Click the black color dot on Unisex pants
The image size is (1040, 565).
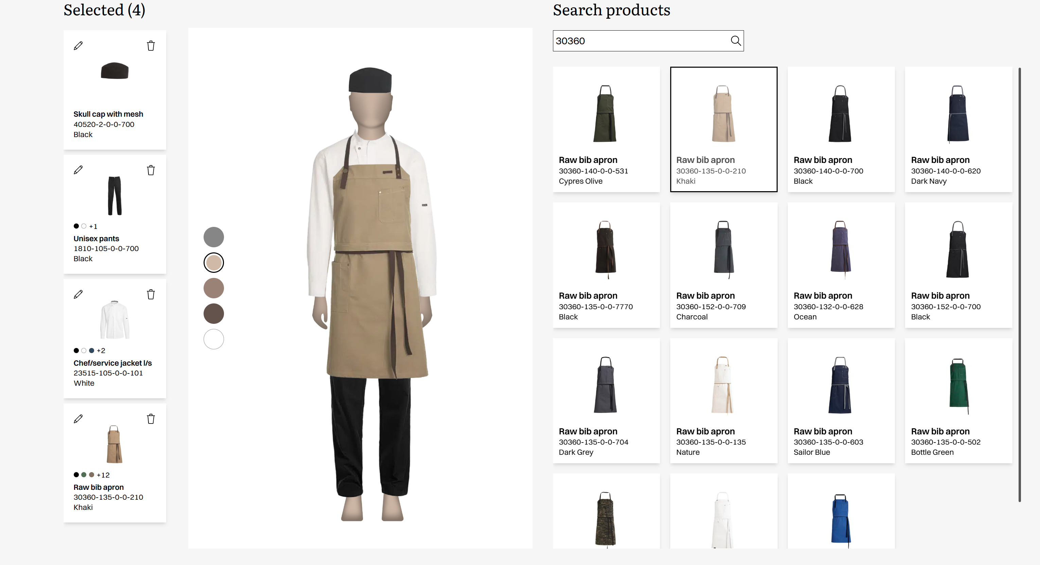pos(76,226)
